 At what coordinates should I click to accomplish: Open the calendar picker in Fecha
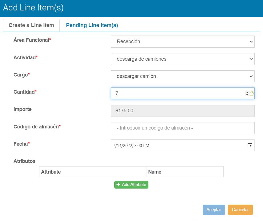pyautogui.click(x=250, y=145)
